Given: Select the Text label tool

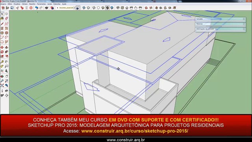Looking at the screenshot, I should click(6, 66).
